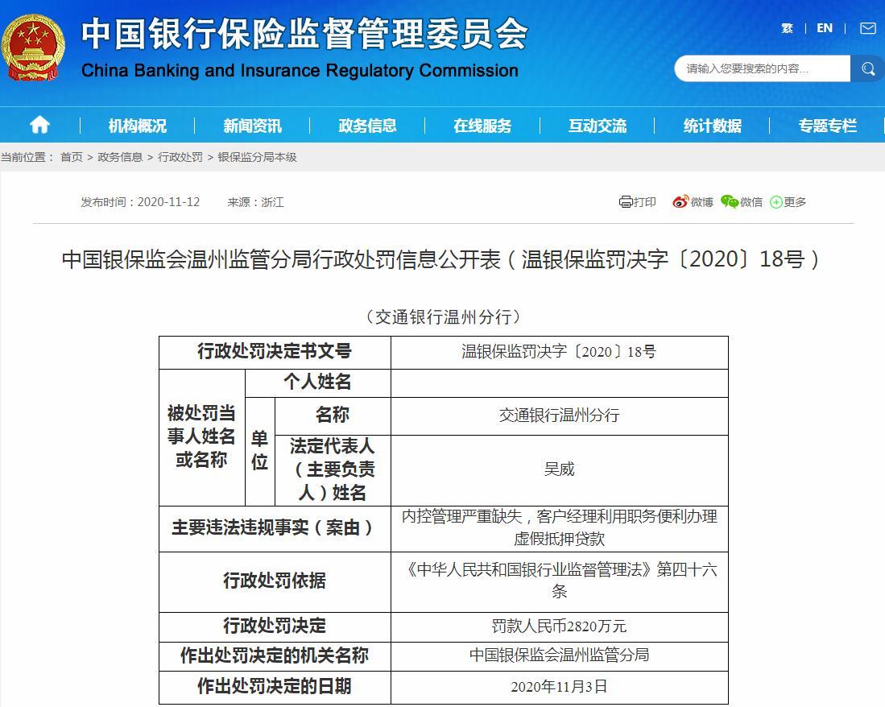Click the legal basis cell 第四十六条

pyautogui.click(x=560, y=581)
